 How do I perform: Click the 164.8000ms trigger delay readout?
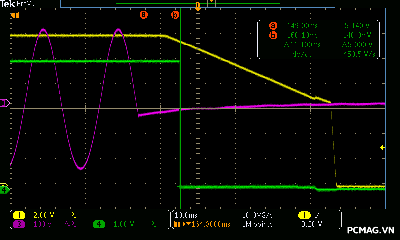point(205,224)
